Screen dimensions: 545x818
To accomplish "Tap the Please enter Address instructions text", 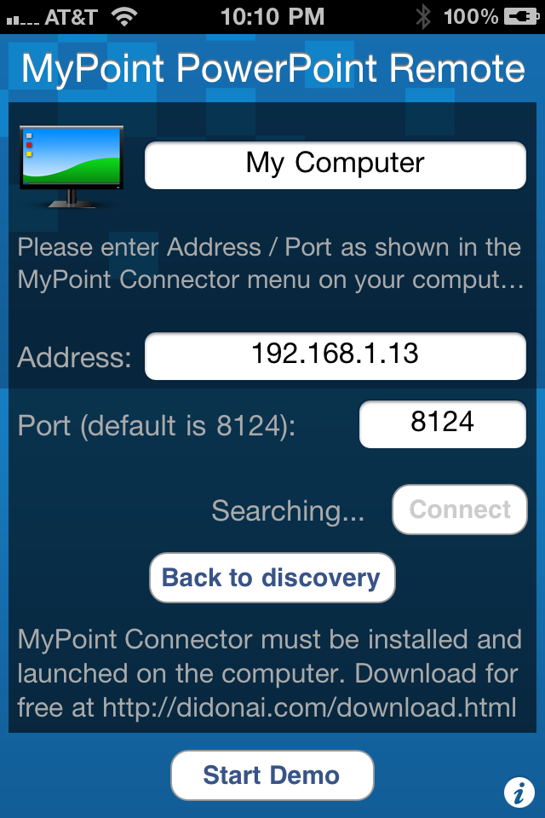I will (270, 263).
